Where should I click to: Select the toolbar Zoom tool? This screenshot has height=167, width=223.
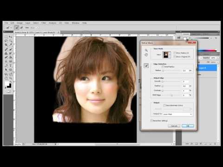(10, 78)
